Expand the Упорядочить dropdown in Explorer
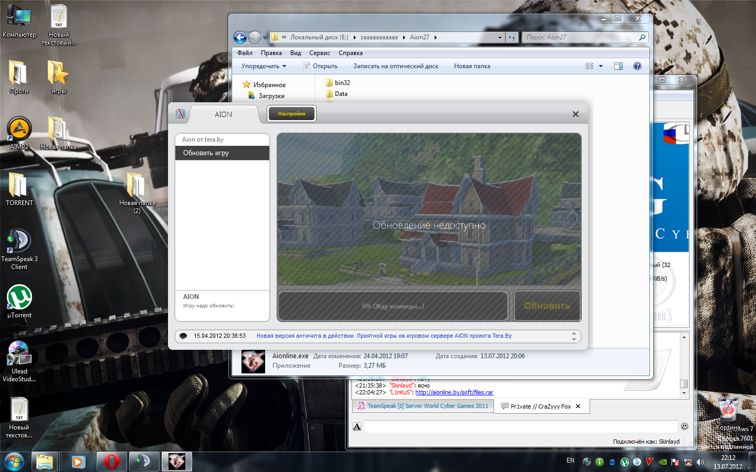This screenshot has width=756, height=472. tap(264, 66)
